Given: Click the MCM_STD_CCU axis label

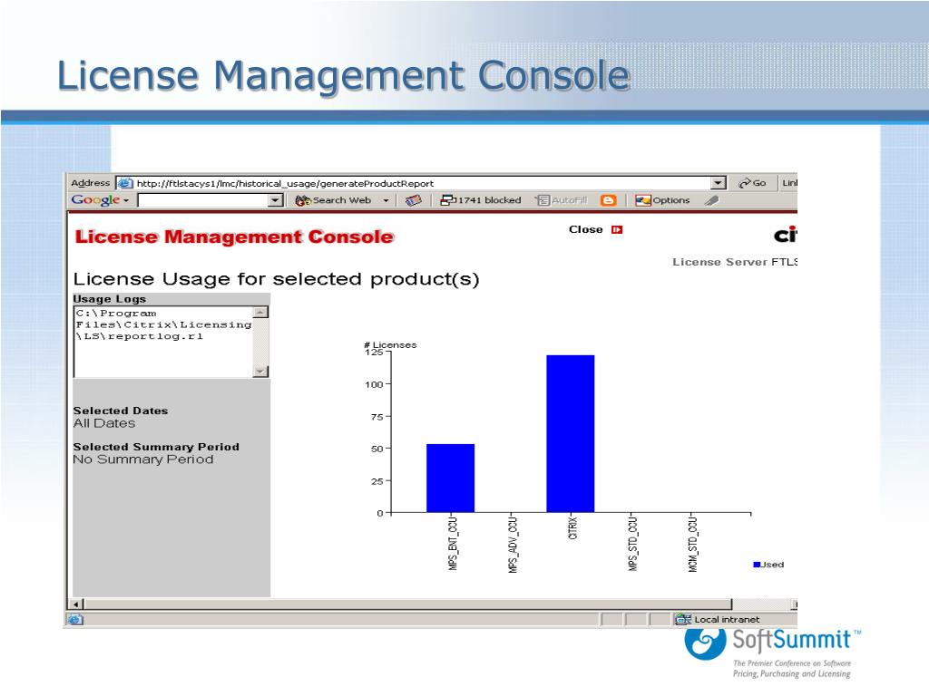Looking at the screenshot, I should click(x=692, y=544).
